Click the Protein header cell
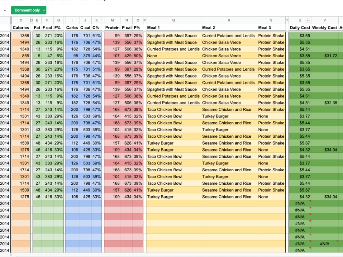The width and height of the screenshot is (343, 257). 112,27
